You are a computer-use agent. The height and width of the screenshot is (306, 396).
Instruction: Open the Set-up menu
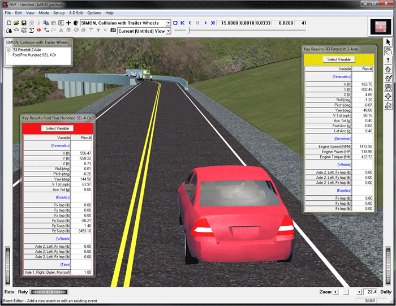[59, 12]
